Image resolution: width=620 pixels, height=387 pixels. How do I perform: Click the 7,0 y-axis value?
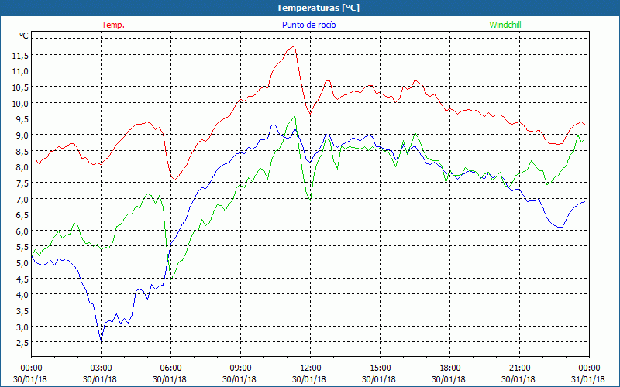[22, 200]
